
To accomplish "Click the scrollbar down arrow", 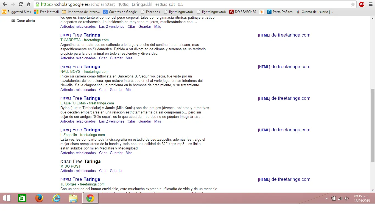I will click(373, 190).
